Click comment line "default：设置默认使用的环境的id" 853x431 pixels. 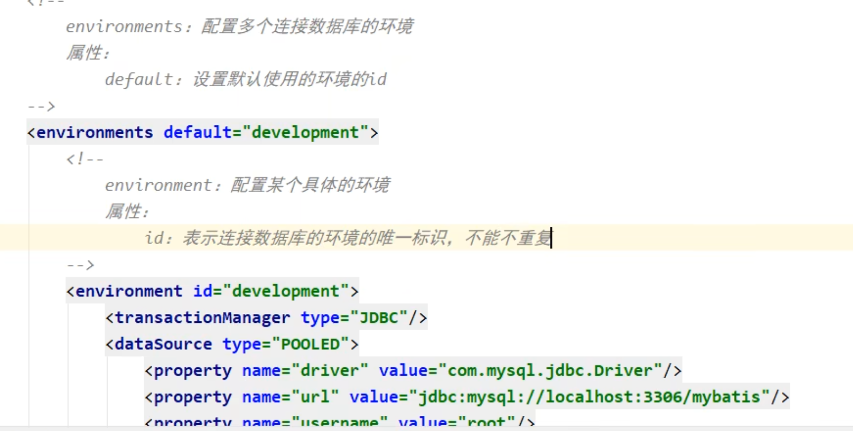[x=246, y=79]
